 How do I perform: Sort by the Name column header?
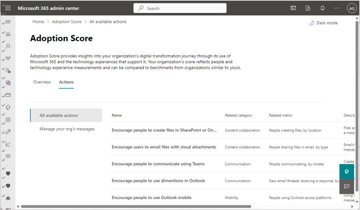coord(117,115)
